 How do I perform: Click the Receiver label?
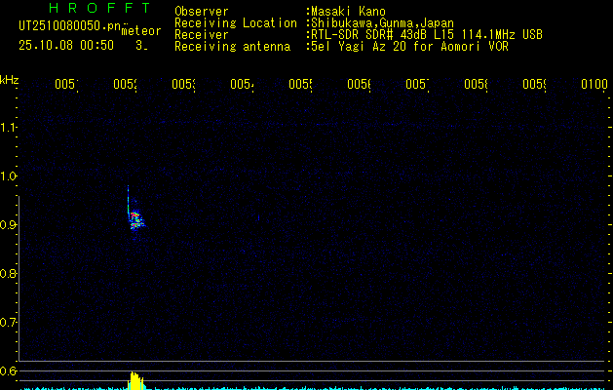click(x=202, y=35)
